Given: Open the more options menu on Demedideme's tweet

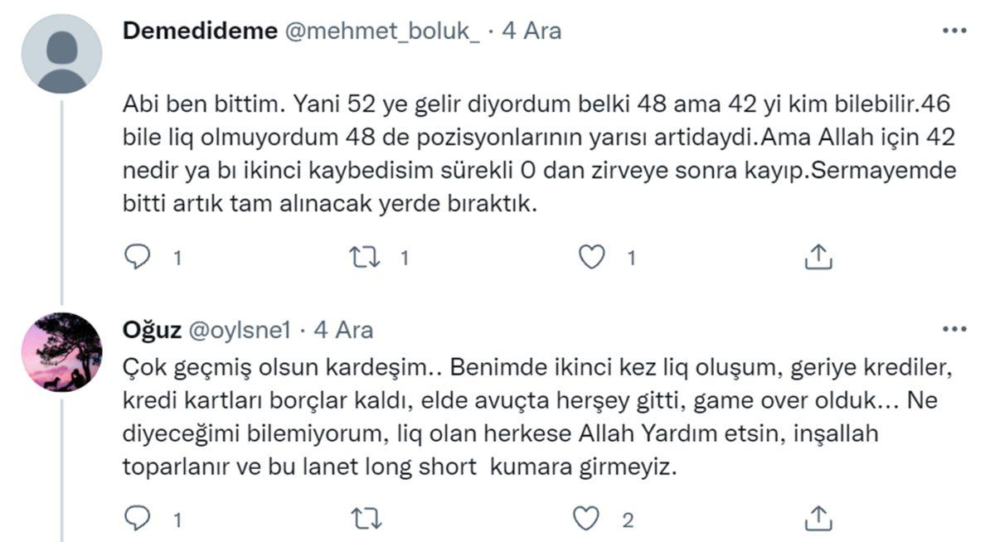Looking at the screenshot, I should [x=954, y=29].
